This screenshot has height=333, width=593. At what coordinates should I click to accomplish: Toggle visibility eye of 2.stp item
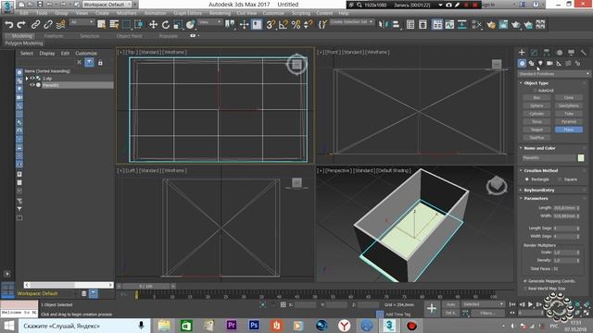point(32,78)
